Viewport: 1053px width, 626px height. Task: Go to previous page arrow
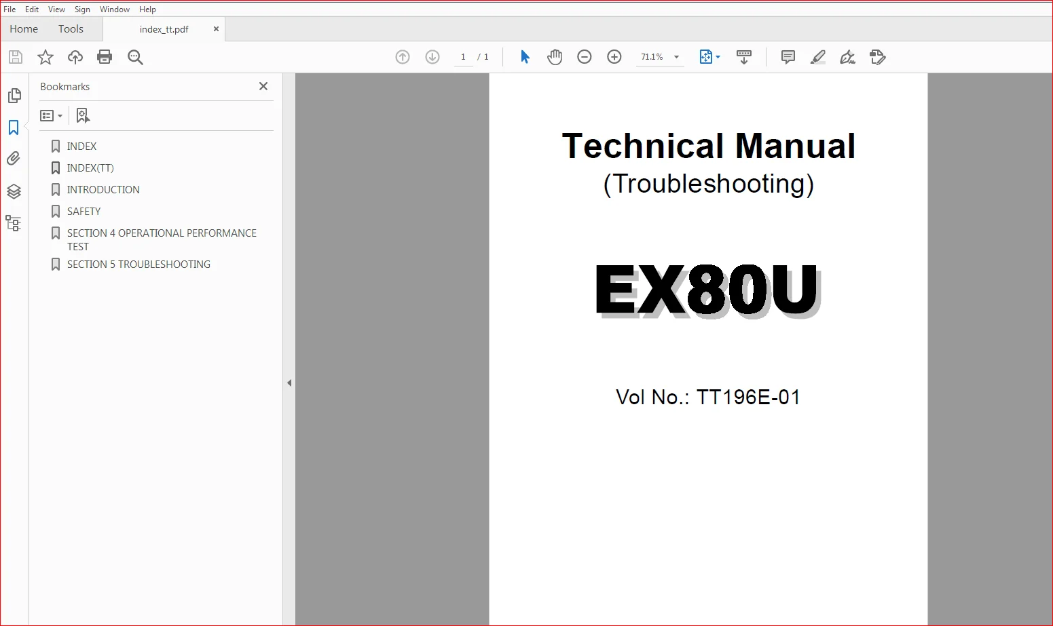click(403, 57)
